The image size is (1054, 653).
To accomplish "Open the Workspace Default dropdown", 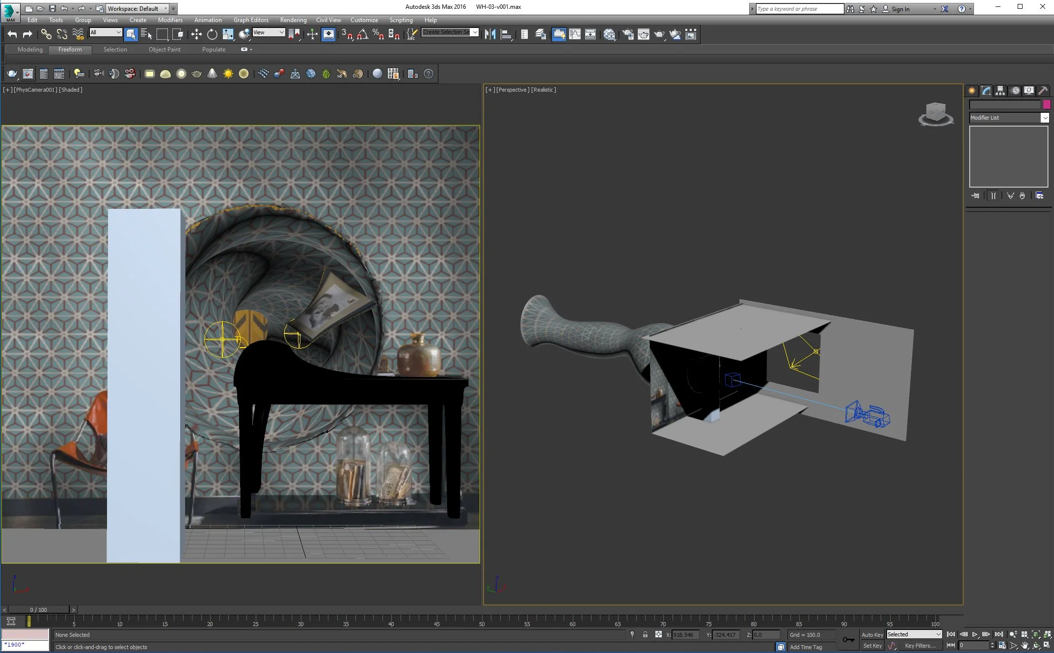I will pyautogui.click(x=137, y=8).
